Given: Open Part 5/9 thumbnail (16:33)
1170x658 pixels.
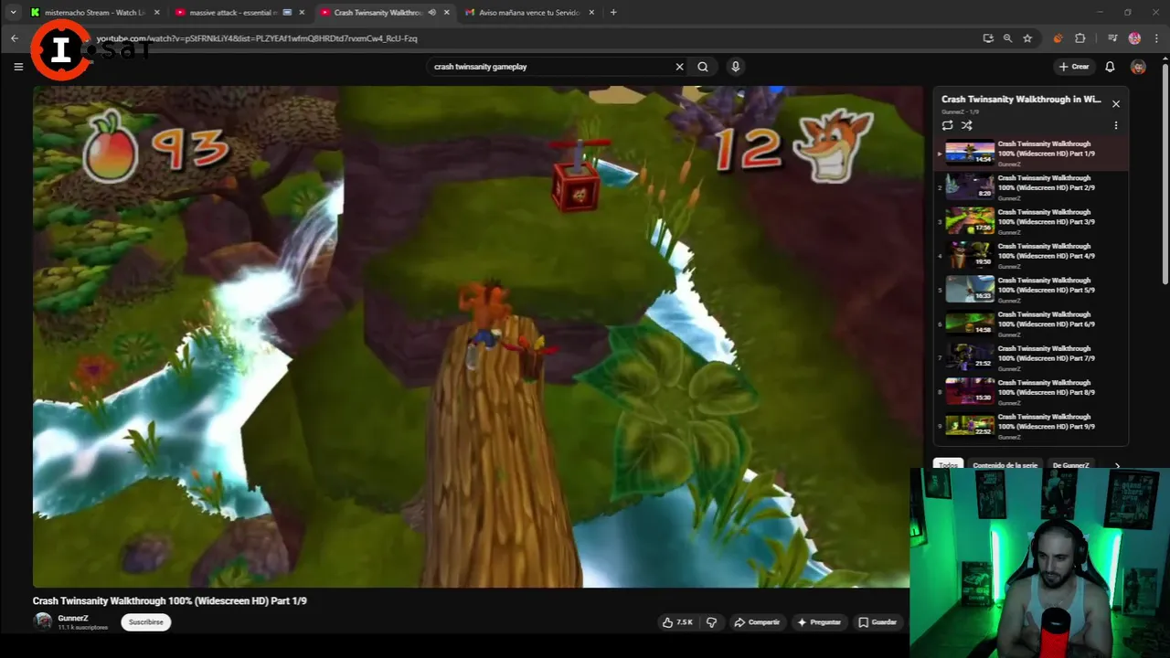Looking at the screenshot, I should tap(970, 290).
